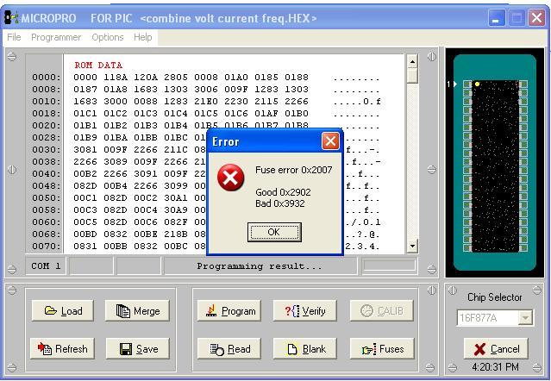The width and height of the screenshot is (551, 381).
Task: Open the Programmer menu
Action: coord(56,37)
